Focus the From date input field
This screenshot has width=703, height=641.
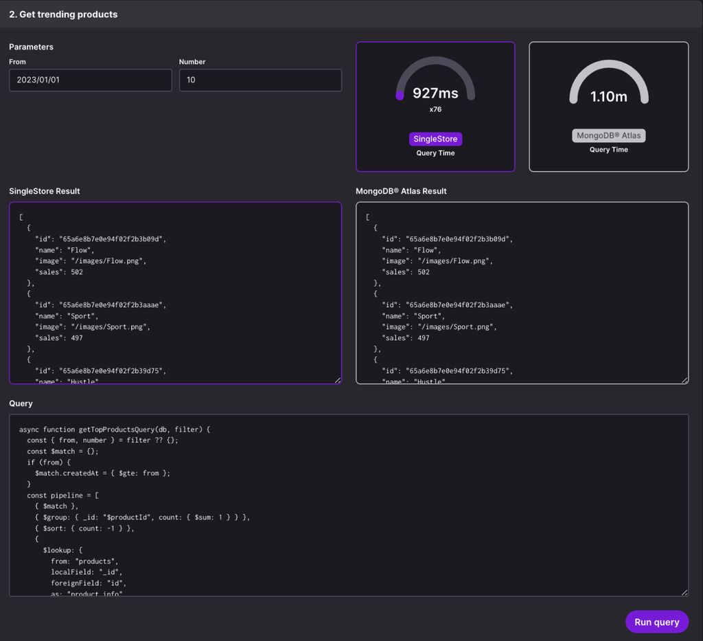click(91, 80)
